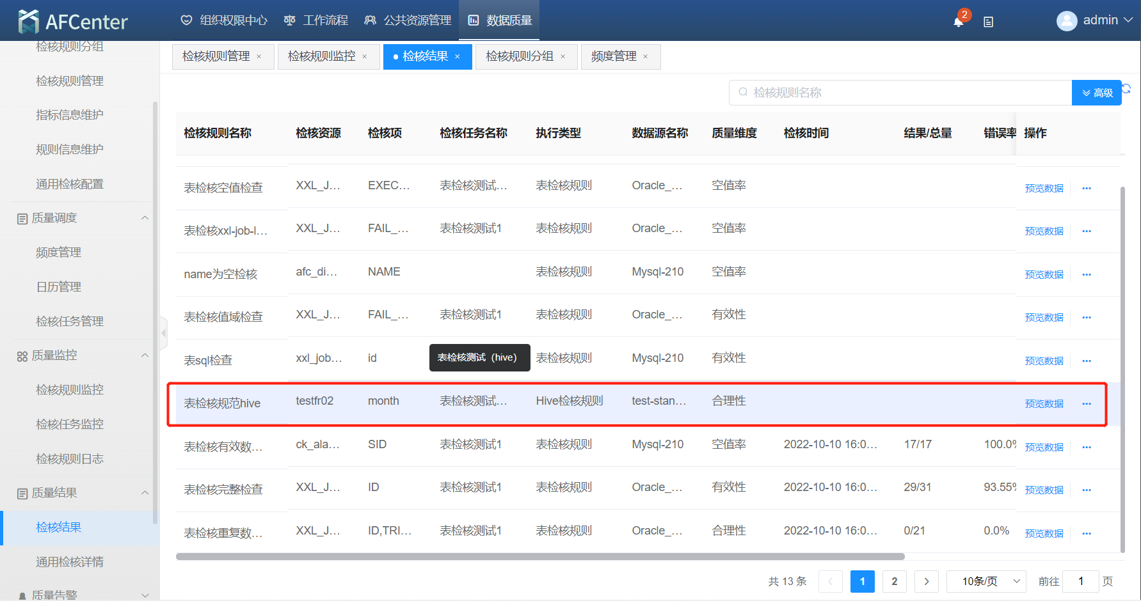
Task: Collapse the 质量调度 sidebar group
Action: (145, 218)
